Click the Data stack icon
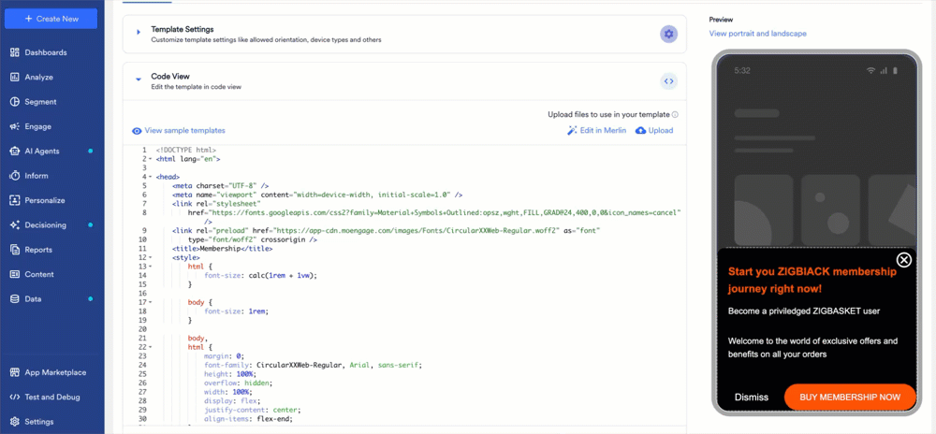This screenshot has width=936, height=434. [x=15, y=298]
